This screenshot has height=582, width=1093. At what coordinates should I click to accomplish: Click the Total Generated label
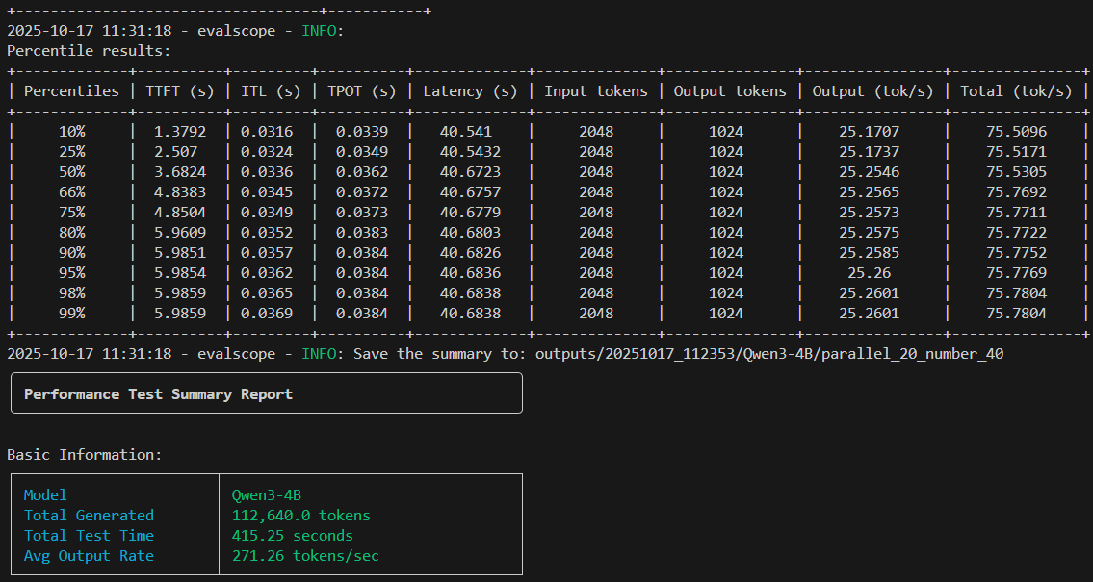90,516
